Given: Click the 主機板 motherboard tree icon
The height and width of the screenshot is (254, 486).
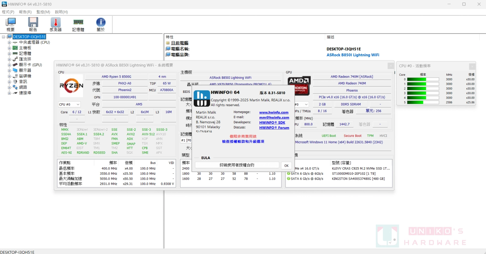Looking at the screenshot, I should coord(15,48).
